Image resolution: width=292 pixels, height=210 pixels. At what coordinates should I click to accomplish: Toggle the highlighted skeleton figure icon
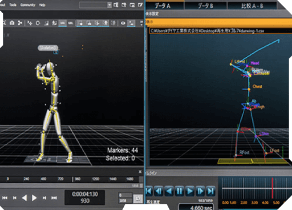click(105, 23)
